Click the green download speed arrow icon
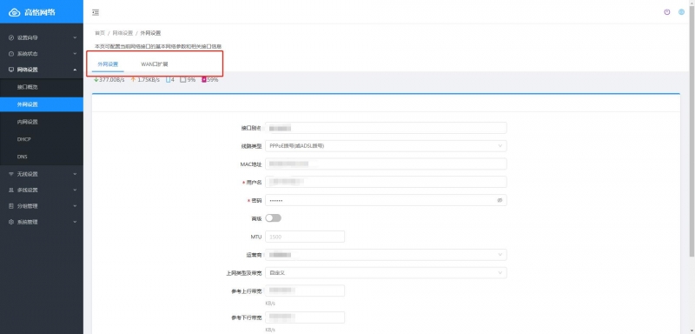This screenshot has width=695, height=334. click(x=96, y=80)
